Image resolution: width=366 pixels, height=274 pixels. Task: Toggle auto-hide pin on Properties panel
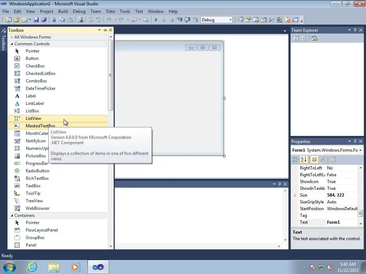click(355, 141)
